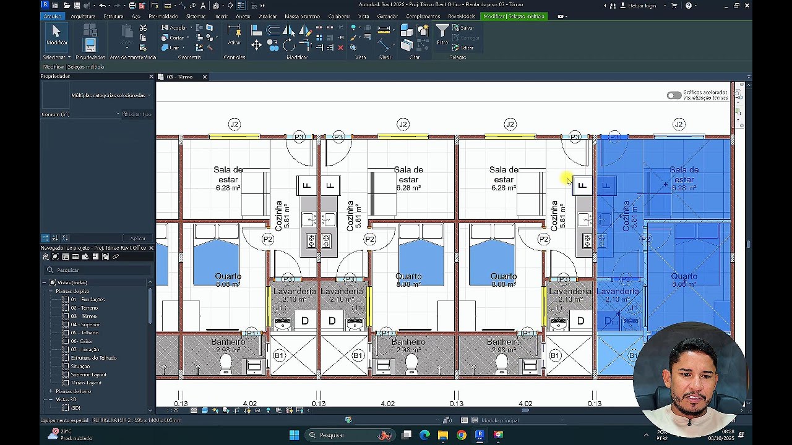Click the quick access Save icon

point(77,6)
